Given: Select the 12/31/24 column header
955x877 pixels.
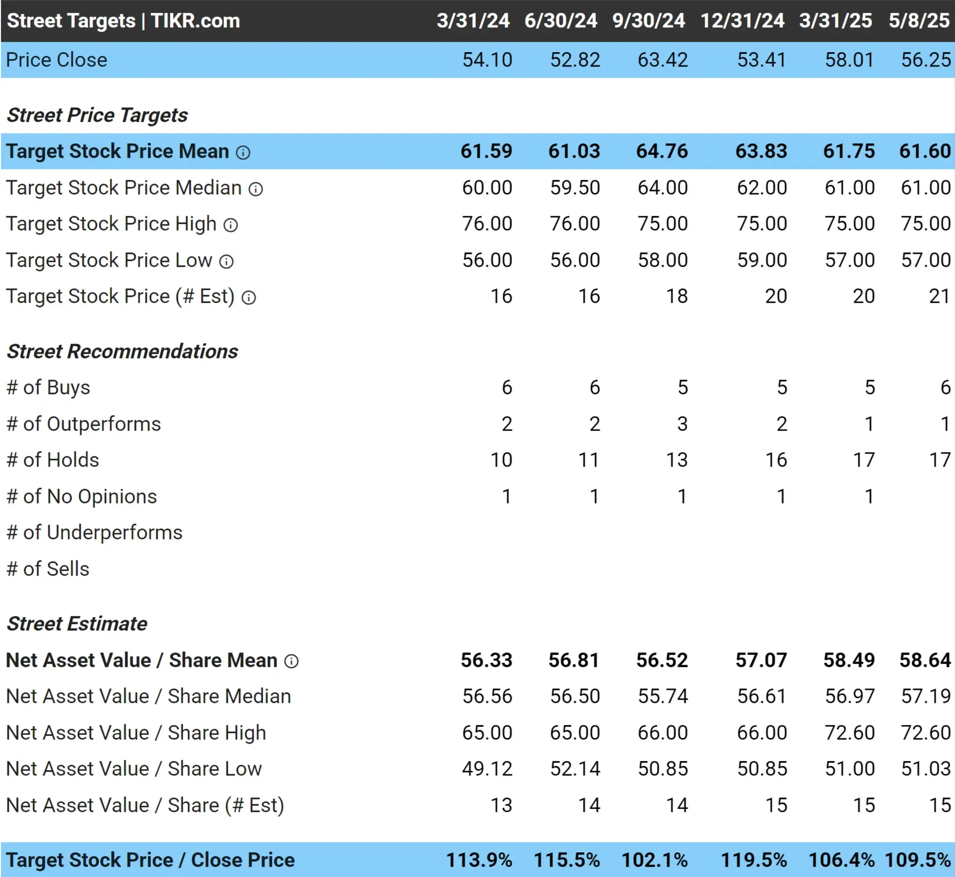Looking at the screenshot, I should point(742,20).
